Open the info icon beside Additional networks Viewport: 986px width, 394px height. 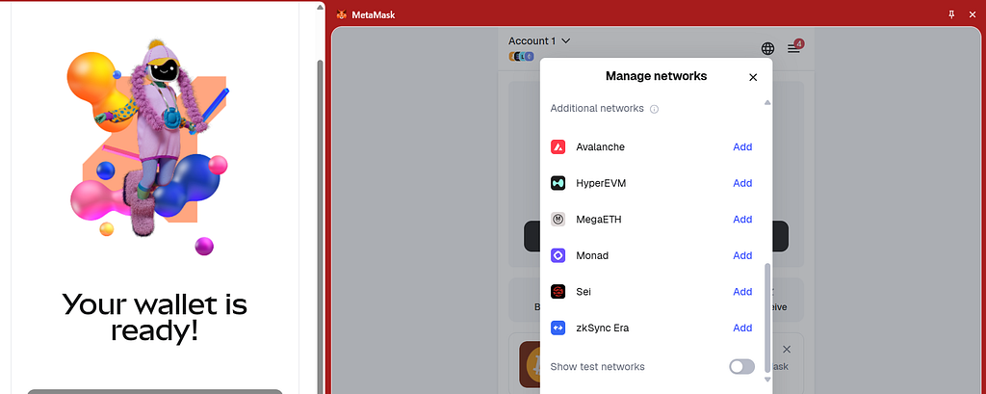point(654,109)
